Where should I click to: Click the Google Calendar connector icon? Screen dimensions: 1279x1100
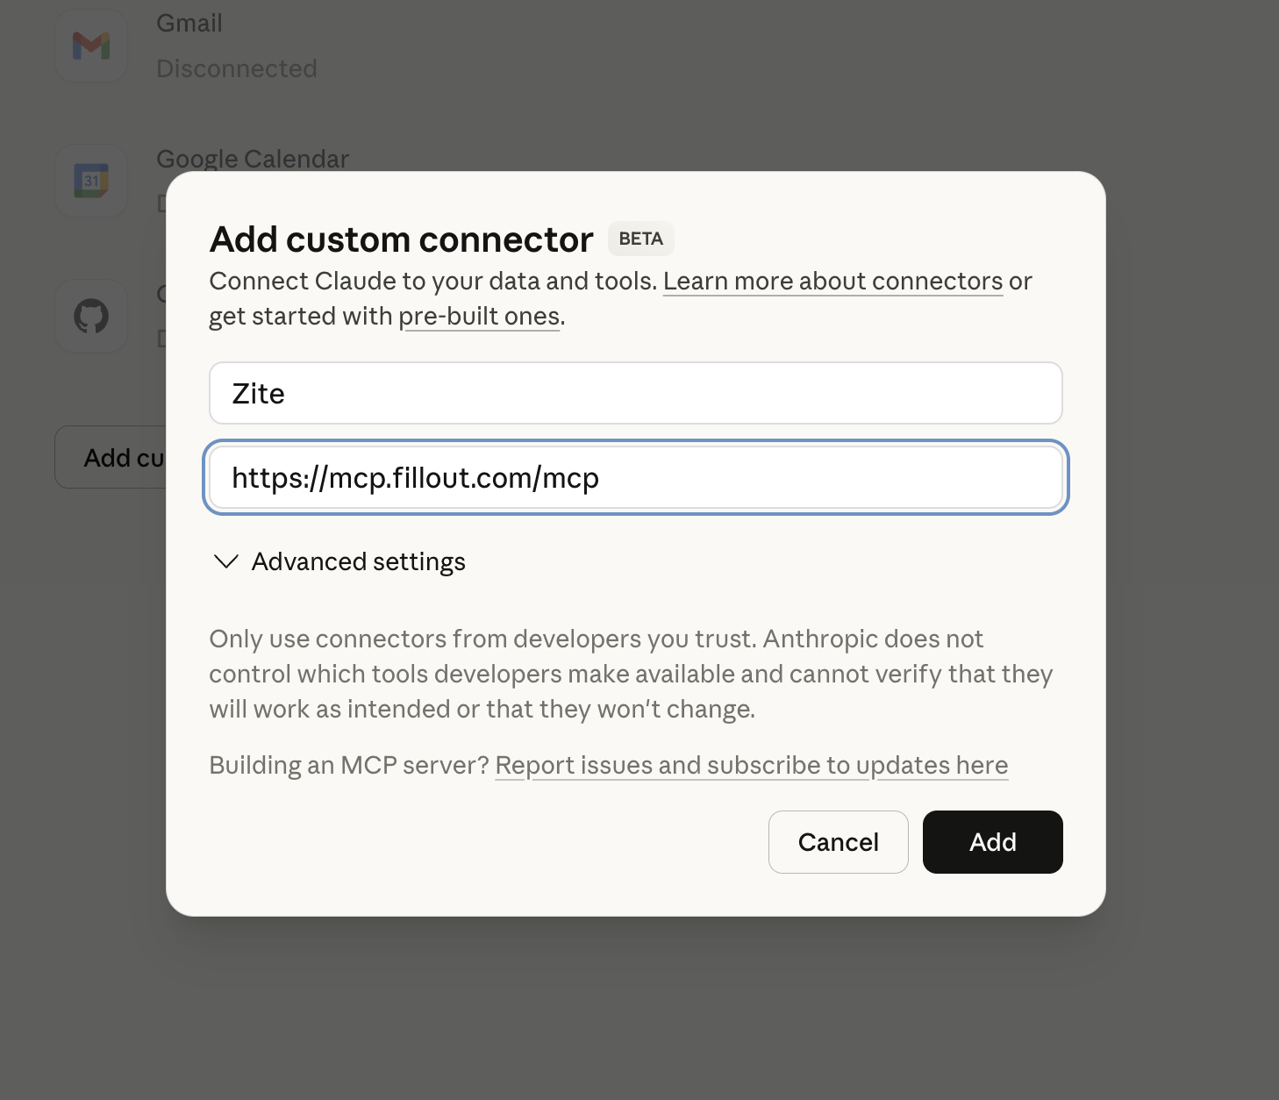(91, 181)
